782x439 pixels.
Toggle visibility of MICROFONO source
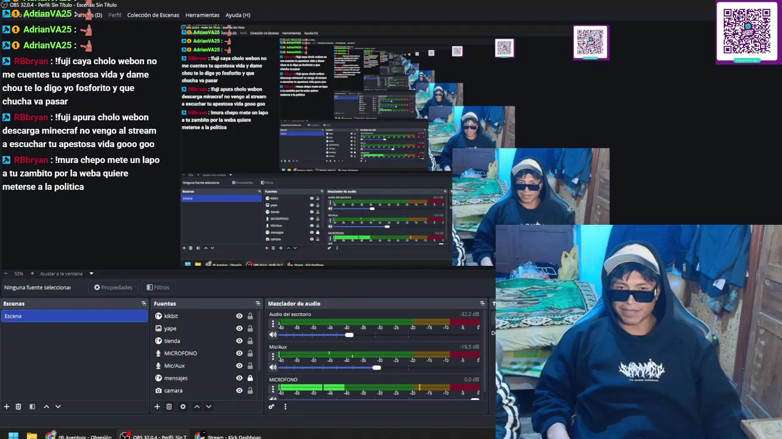coord(239,353)
